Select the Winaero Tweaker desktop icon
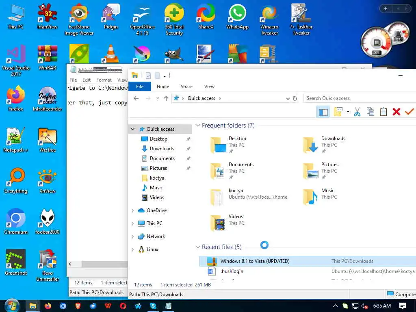The height and width of the screenshot is (312, 416). [x=269, y=19]
